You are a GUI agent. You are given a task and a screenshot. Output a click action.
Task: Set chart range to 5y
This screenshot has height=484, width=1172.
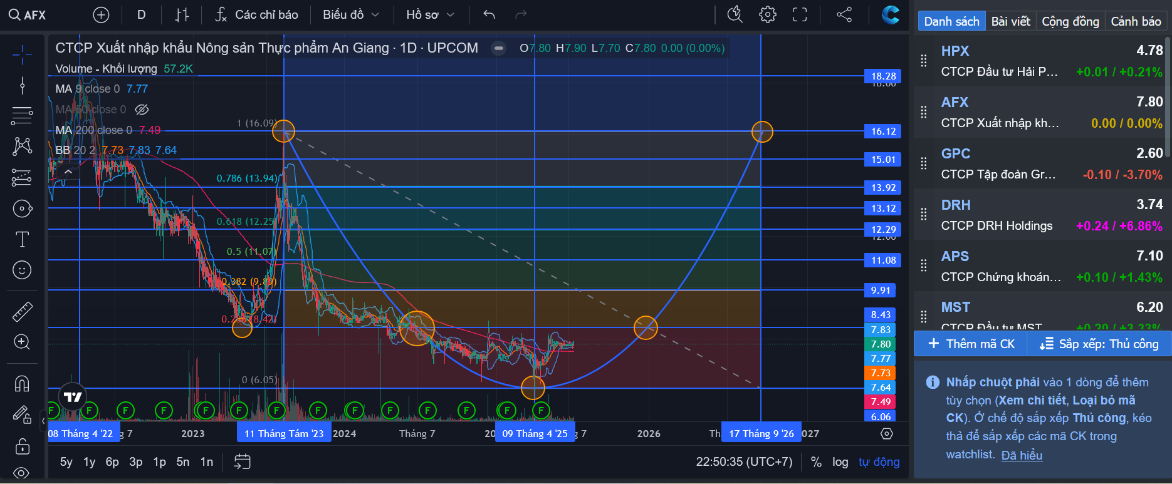pos(66,462)
